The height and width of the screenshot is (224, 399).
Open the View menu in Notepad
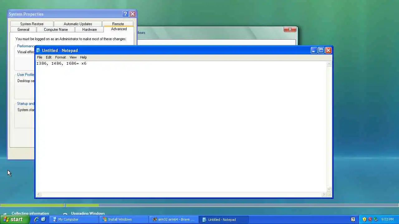tap(73, 57)
